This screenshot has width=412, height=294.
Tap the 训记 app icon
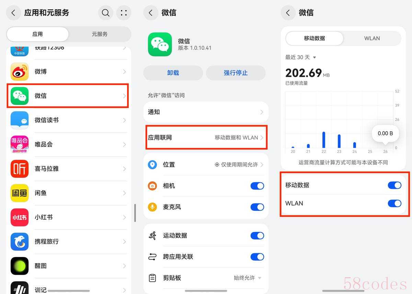click(20, 287)
